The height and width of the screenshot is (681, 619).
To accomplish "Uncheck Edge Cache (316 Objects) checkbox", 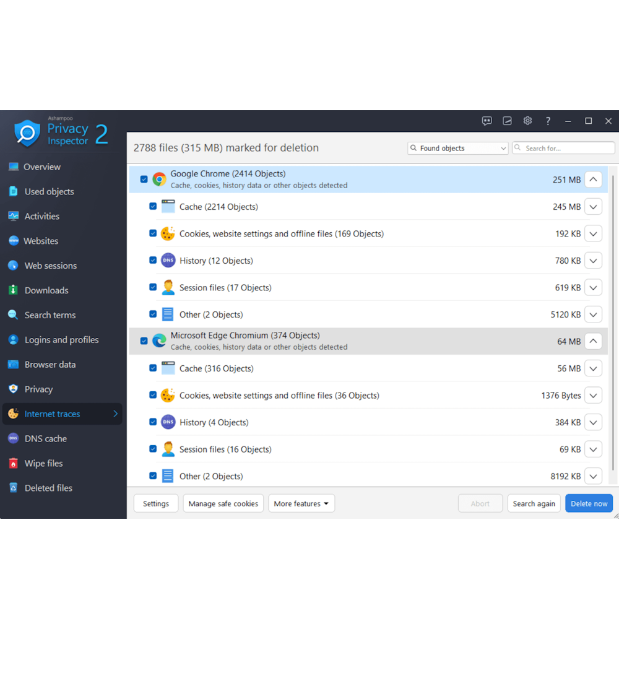I will click(153, 368).
